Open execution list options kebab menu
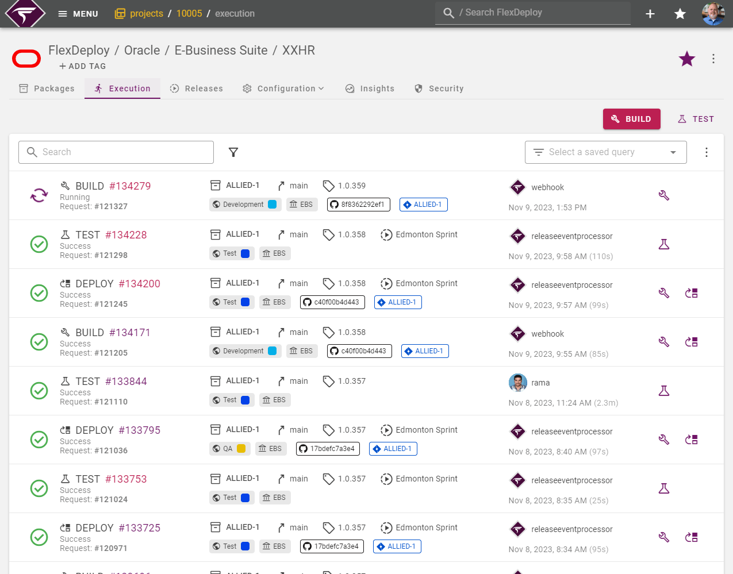 707,152
